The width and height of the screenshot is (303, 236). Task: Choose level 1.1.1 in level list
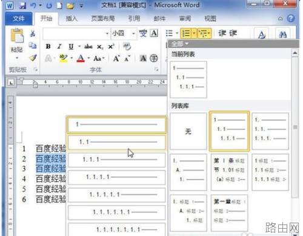(x=117, y=160)
